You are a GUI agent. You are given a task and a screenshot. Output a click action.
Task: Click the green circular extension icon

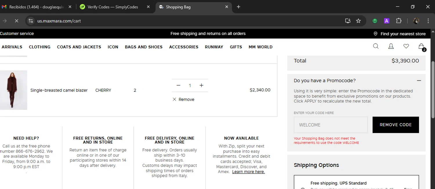375,21
